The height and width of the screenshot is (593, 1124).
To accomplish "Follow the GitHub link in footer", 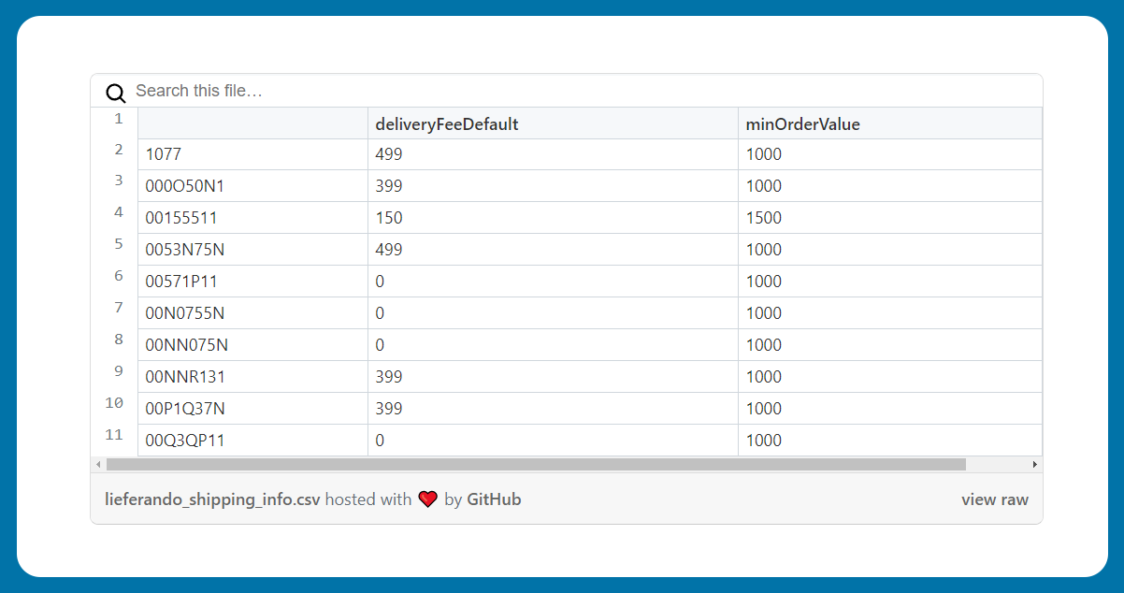I will 494,499.
